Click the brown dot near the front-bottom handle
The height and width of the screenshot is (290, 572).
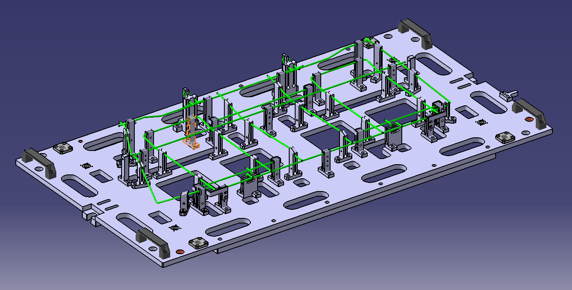point(180,252)
